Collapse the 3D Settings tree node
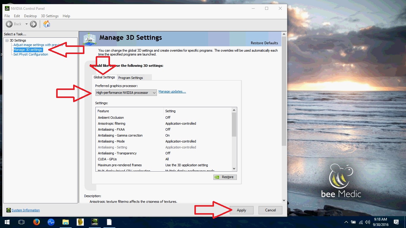Screen dimensions: 406x228 coord(7,40)
